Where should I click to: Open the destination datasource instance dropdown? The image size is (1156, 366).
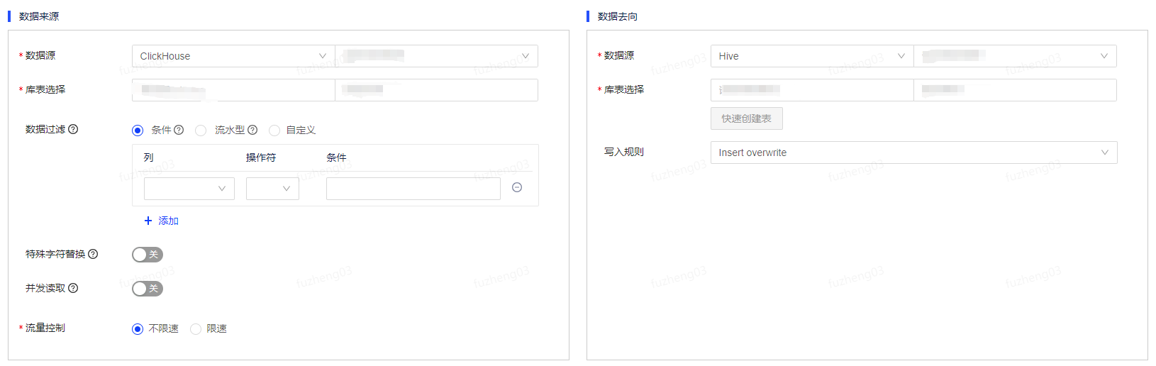tap(1015, 56)
